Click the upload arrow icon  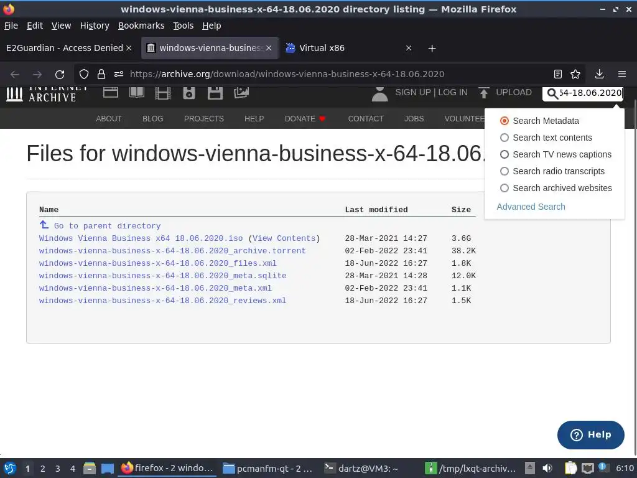pos(483,93)
